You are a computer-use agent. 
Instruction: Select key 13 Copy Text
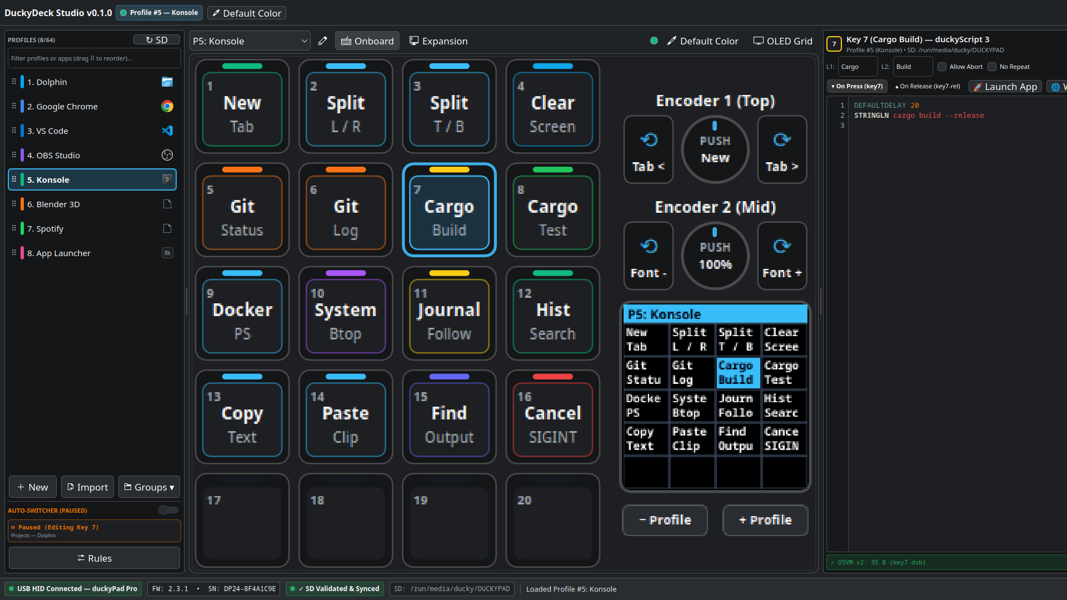click(242, 417)
